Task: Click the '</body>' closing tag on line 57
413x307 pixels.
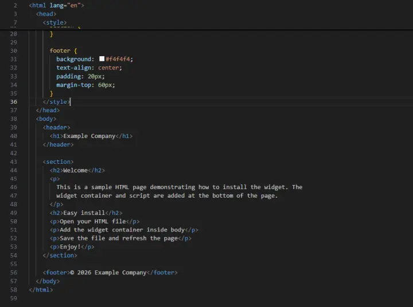Action: click(x=48, y=281)
